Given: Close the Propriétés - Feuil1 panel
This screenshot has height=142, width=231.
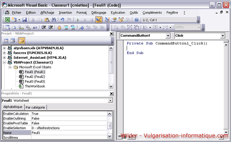Looking at the screenshot, I should click(112, 94).
